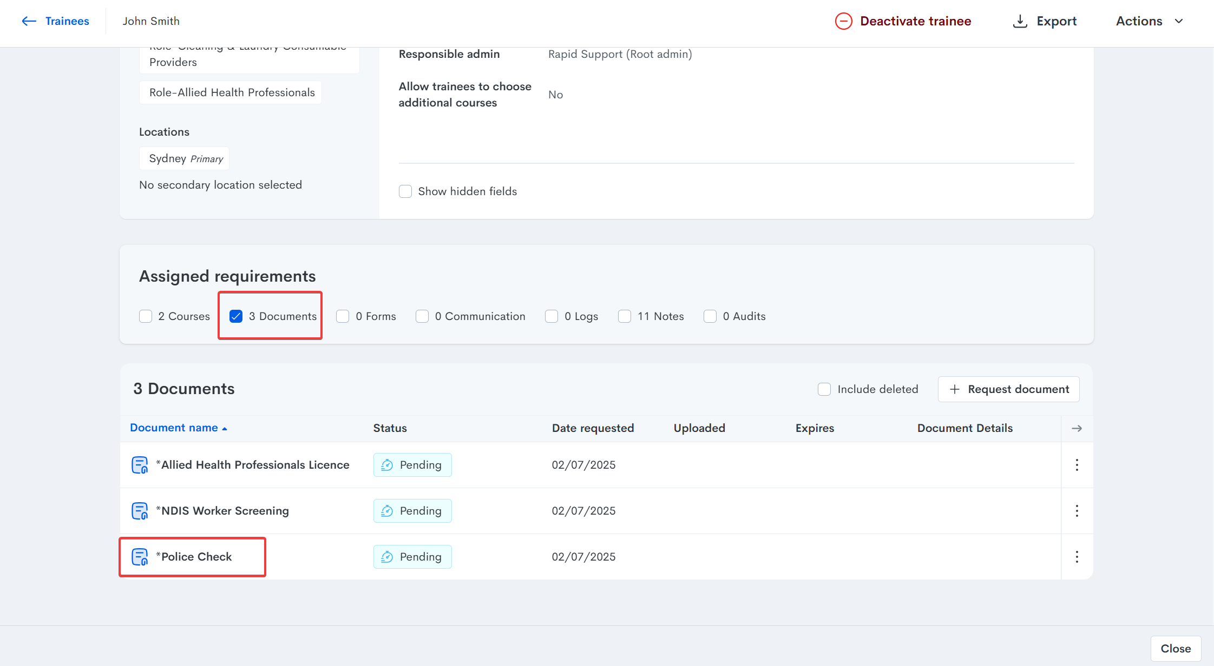
Task: Open document icon for Allied Health Professionals Licence
Action: [x=140, y=465]
